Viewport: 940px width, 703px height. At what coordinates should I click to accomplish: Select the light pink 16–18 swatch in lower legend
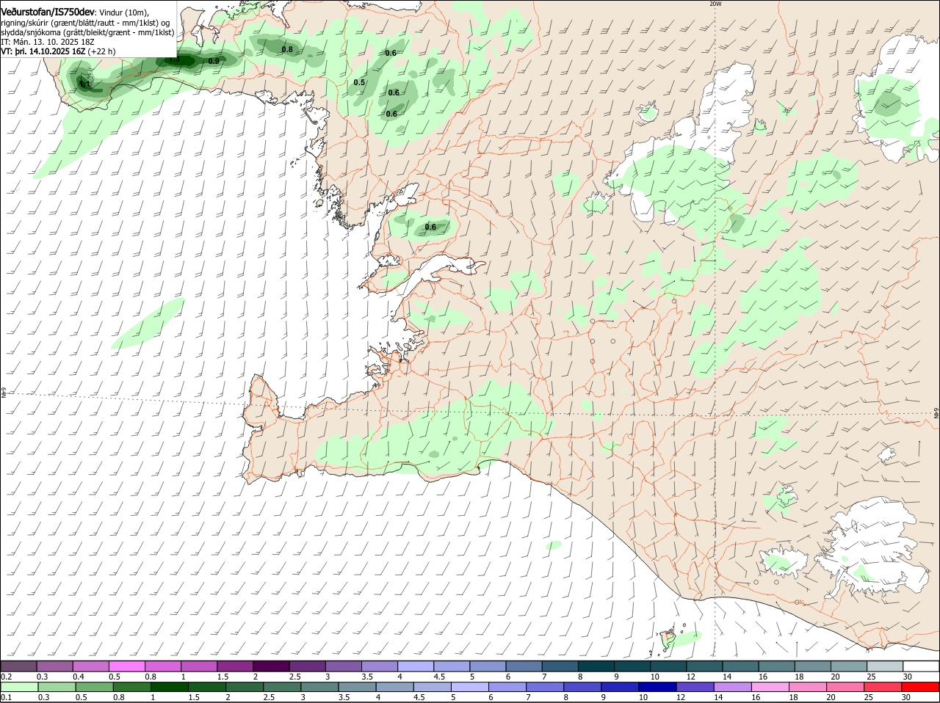coord(770,687)
